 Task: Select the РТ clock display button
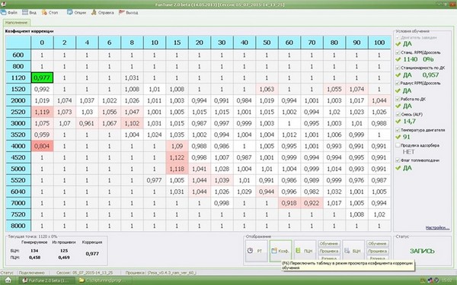point(256,251)
